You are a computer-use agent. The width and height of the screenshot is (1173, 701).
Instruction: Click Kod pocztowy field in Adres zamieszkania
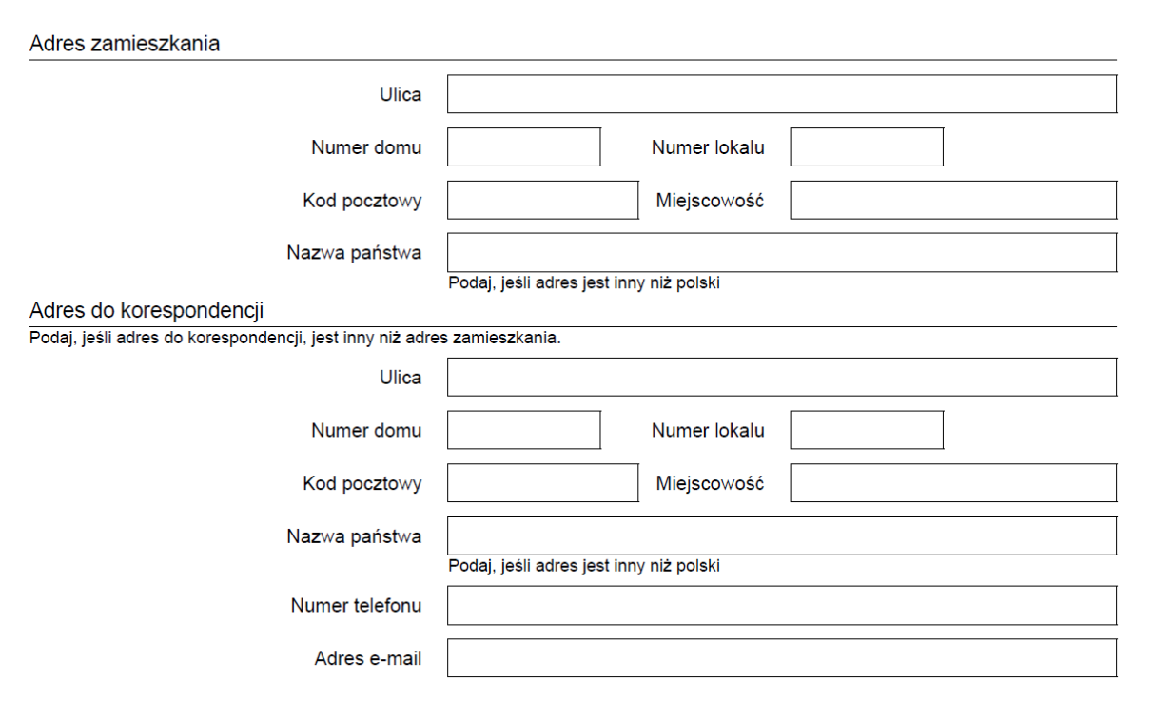click(543, 200)
